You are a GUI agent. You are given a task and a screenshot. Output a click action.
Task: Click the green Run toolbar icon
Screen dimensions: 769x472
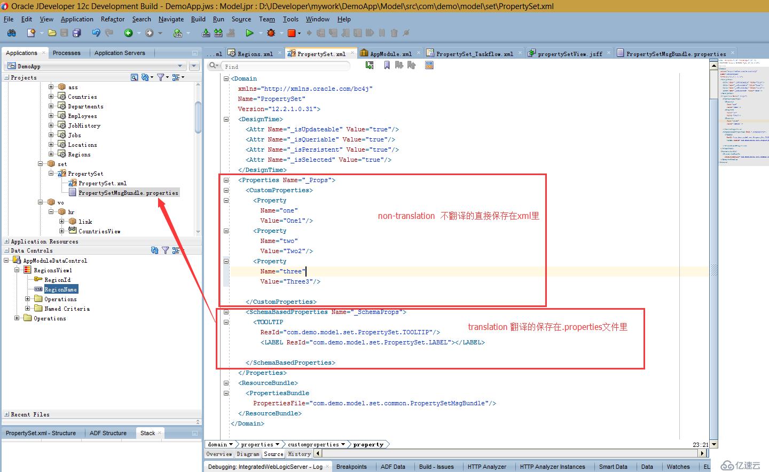tap(249, 33)
